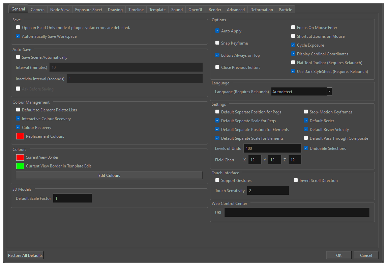This screenshot has height=266, width=387.
Task: Check Invert Scroll Direction
Action: pos(296,180)
